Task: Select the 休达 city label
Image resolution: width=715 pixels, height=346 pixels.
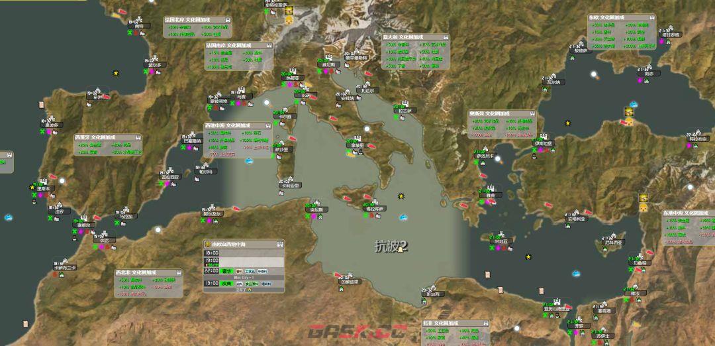Action: point(105,240)
